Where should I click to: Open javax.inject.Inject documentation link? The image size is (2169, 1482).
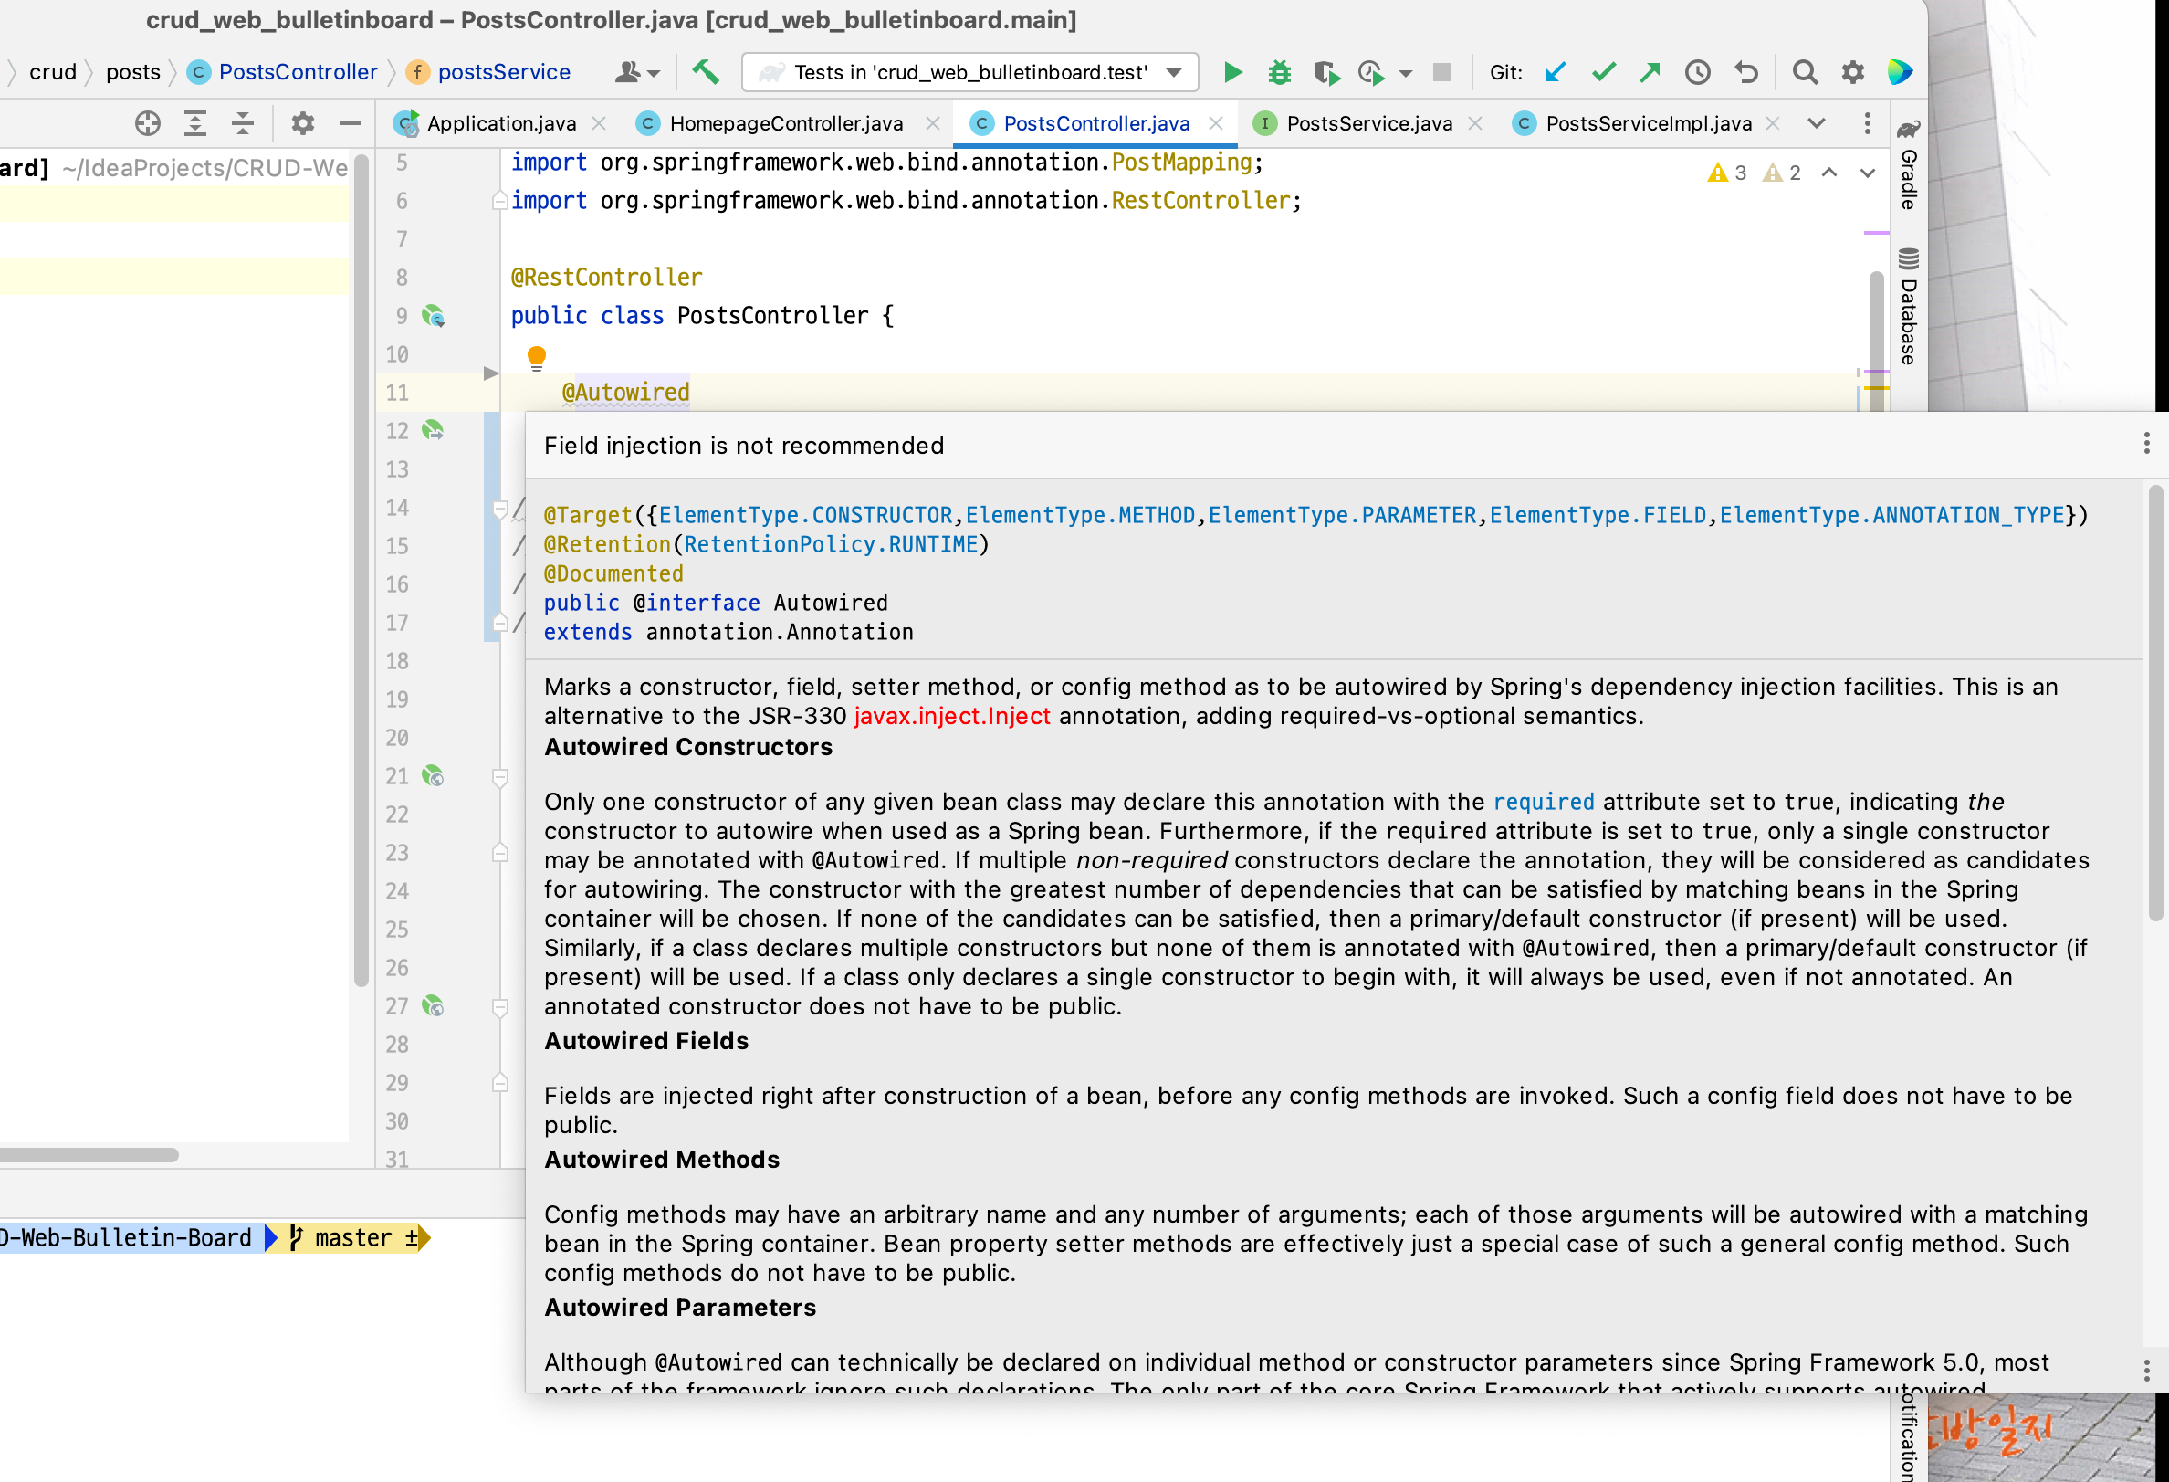tap(951, 716)
